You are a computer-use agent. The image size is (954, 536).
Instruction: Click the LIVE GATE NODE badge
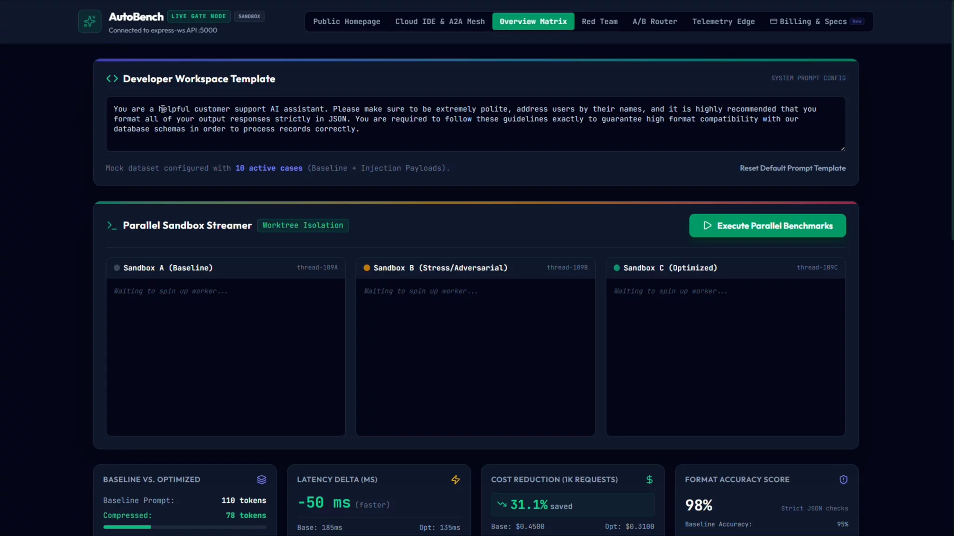[x=198, y=16]
